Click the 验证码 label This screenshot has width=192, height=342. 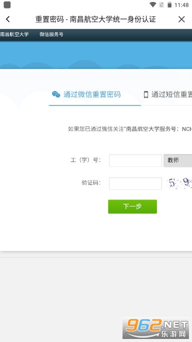click(x=91, y=183)
